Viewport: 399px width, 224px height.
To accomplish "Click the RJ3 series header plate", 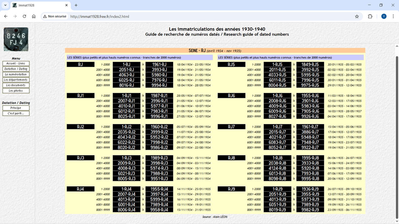I will 80,158.
